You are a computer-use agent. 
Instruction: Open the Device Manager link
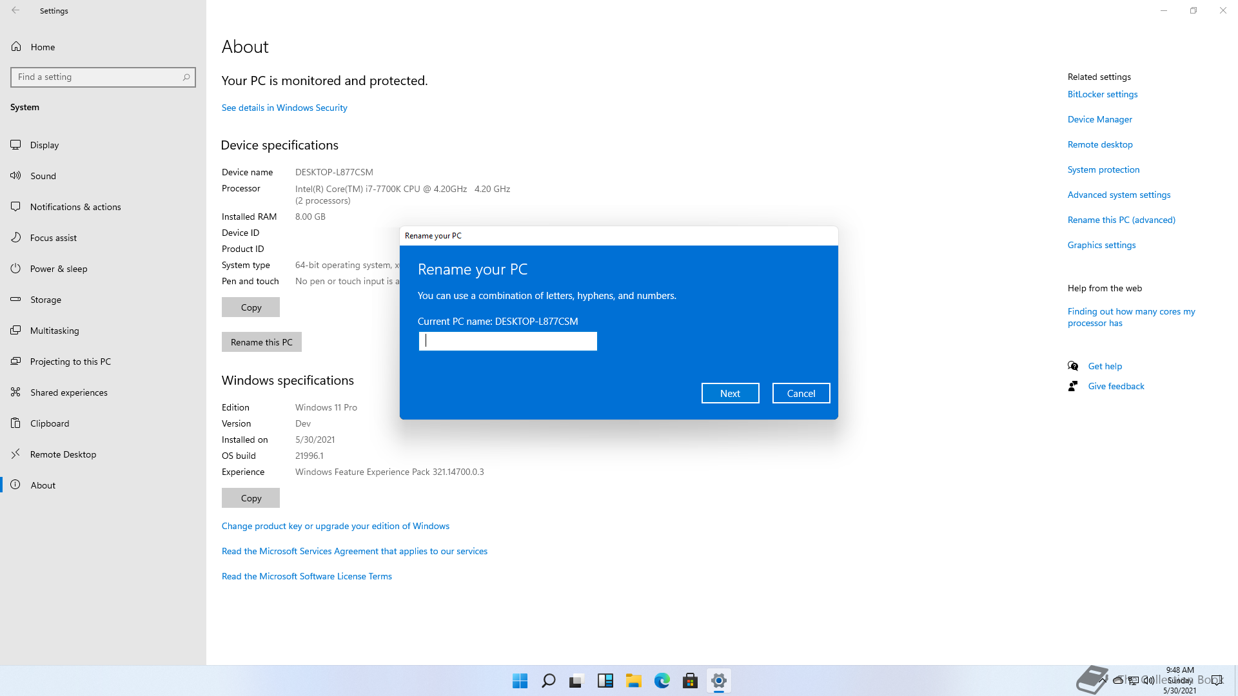click(x=1100, y=119)
